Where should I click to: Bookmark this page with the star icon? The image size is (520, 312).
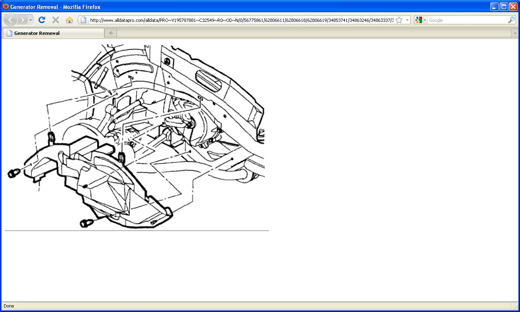pyautogui.click(x=399, y=20)
